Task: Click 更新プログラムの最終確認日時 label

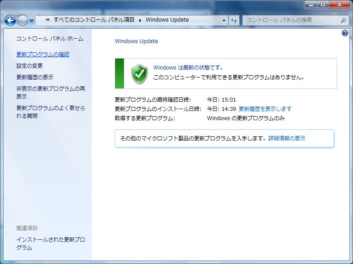Action: [x=153, y=100]
